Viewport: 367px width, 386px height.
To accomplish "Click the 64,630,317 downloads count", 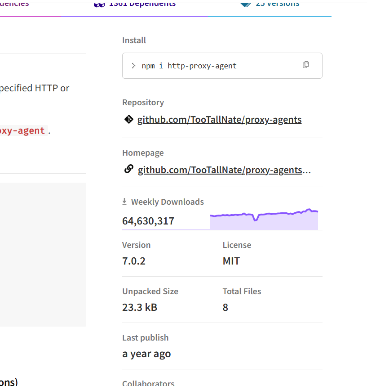I will 148,221.
